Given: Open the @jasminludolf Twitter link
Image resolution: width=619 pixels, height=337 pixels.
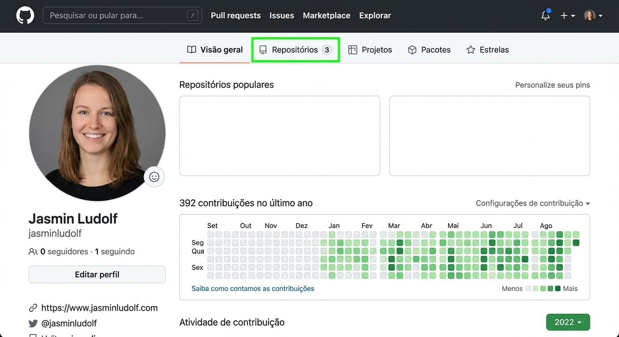Looking at the screenshot, I should pyautogui.click(x=69, y=323).
